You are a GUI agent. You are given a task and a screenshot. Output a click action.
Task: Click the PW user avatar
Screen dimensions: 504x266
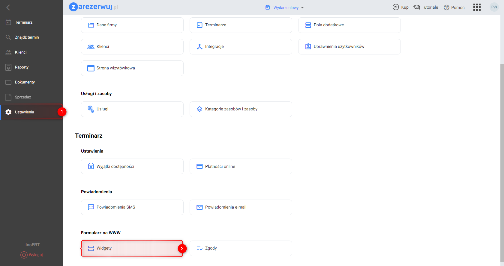(x=494, y=7)
